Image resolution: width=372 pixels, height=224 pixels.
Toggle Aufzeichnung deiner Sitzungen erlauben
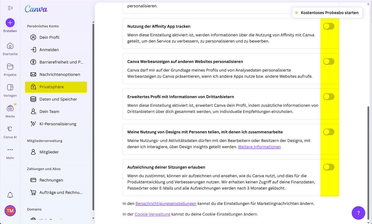pyautogui.click(x=329, y=167)
